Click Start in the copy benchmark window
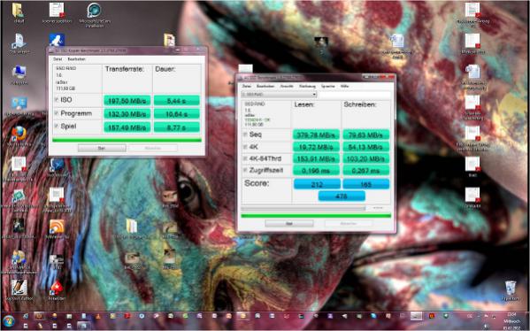Screen dimensions: 530x331 click(102, 148)
